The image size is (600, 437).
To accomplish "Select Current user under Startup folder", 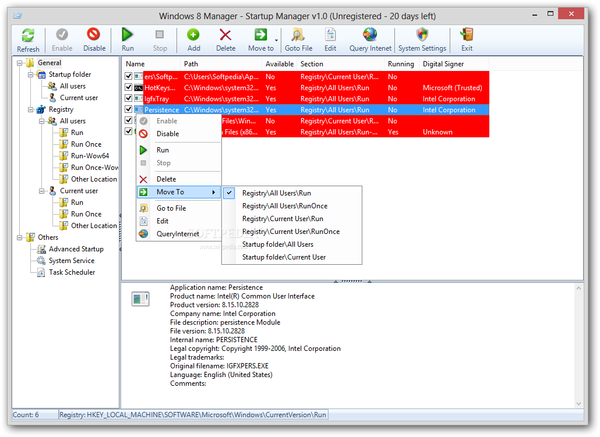I will tap(79, 98).
